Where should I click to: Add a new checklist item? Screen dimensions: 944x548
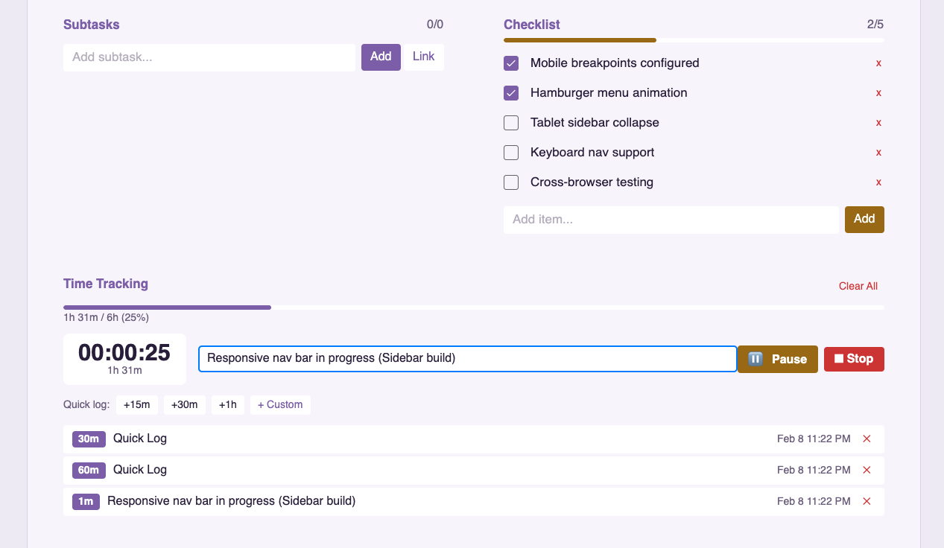tap(864, 219)
